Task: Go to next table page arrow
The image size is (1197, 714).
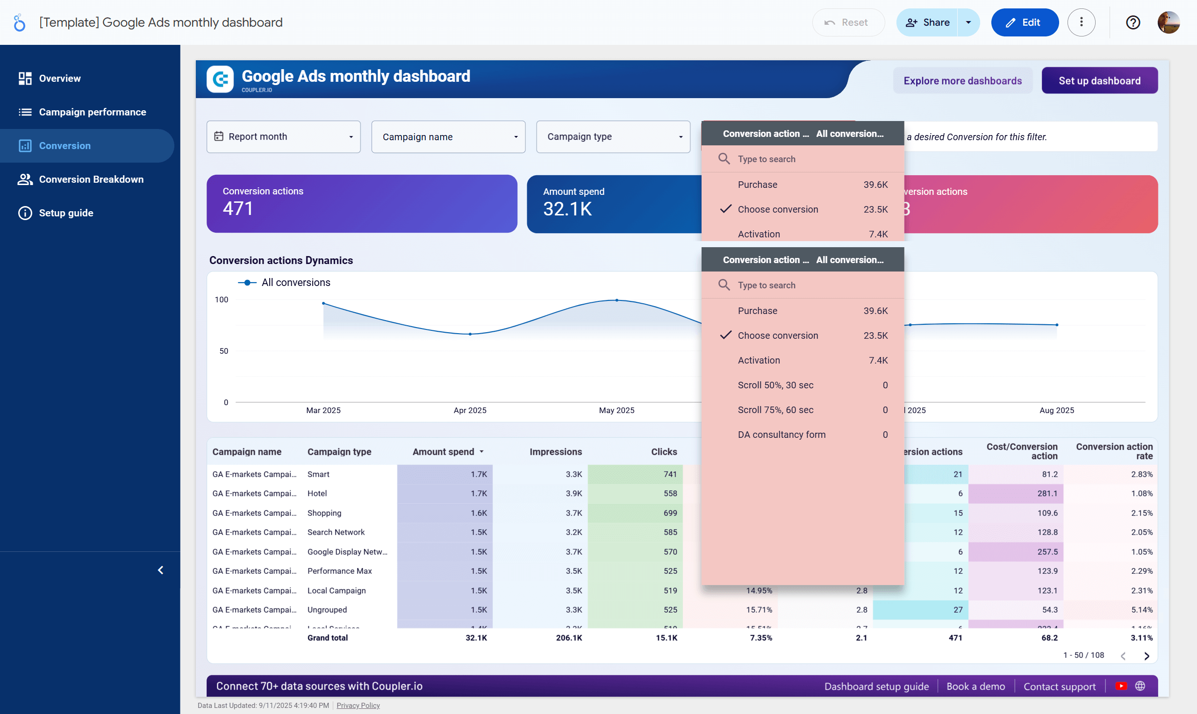Action: pyautogui.click(x=1147, y=656)
